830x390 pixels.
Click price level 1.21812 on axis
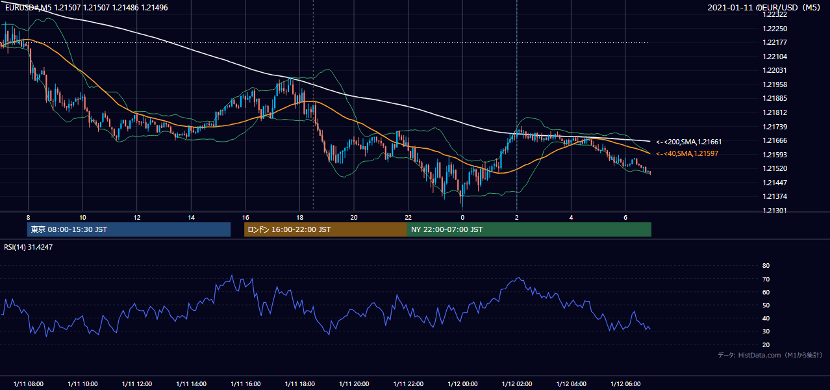(x=774, y=112)
